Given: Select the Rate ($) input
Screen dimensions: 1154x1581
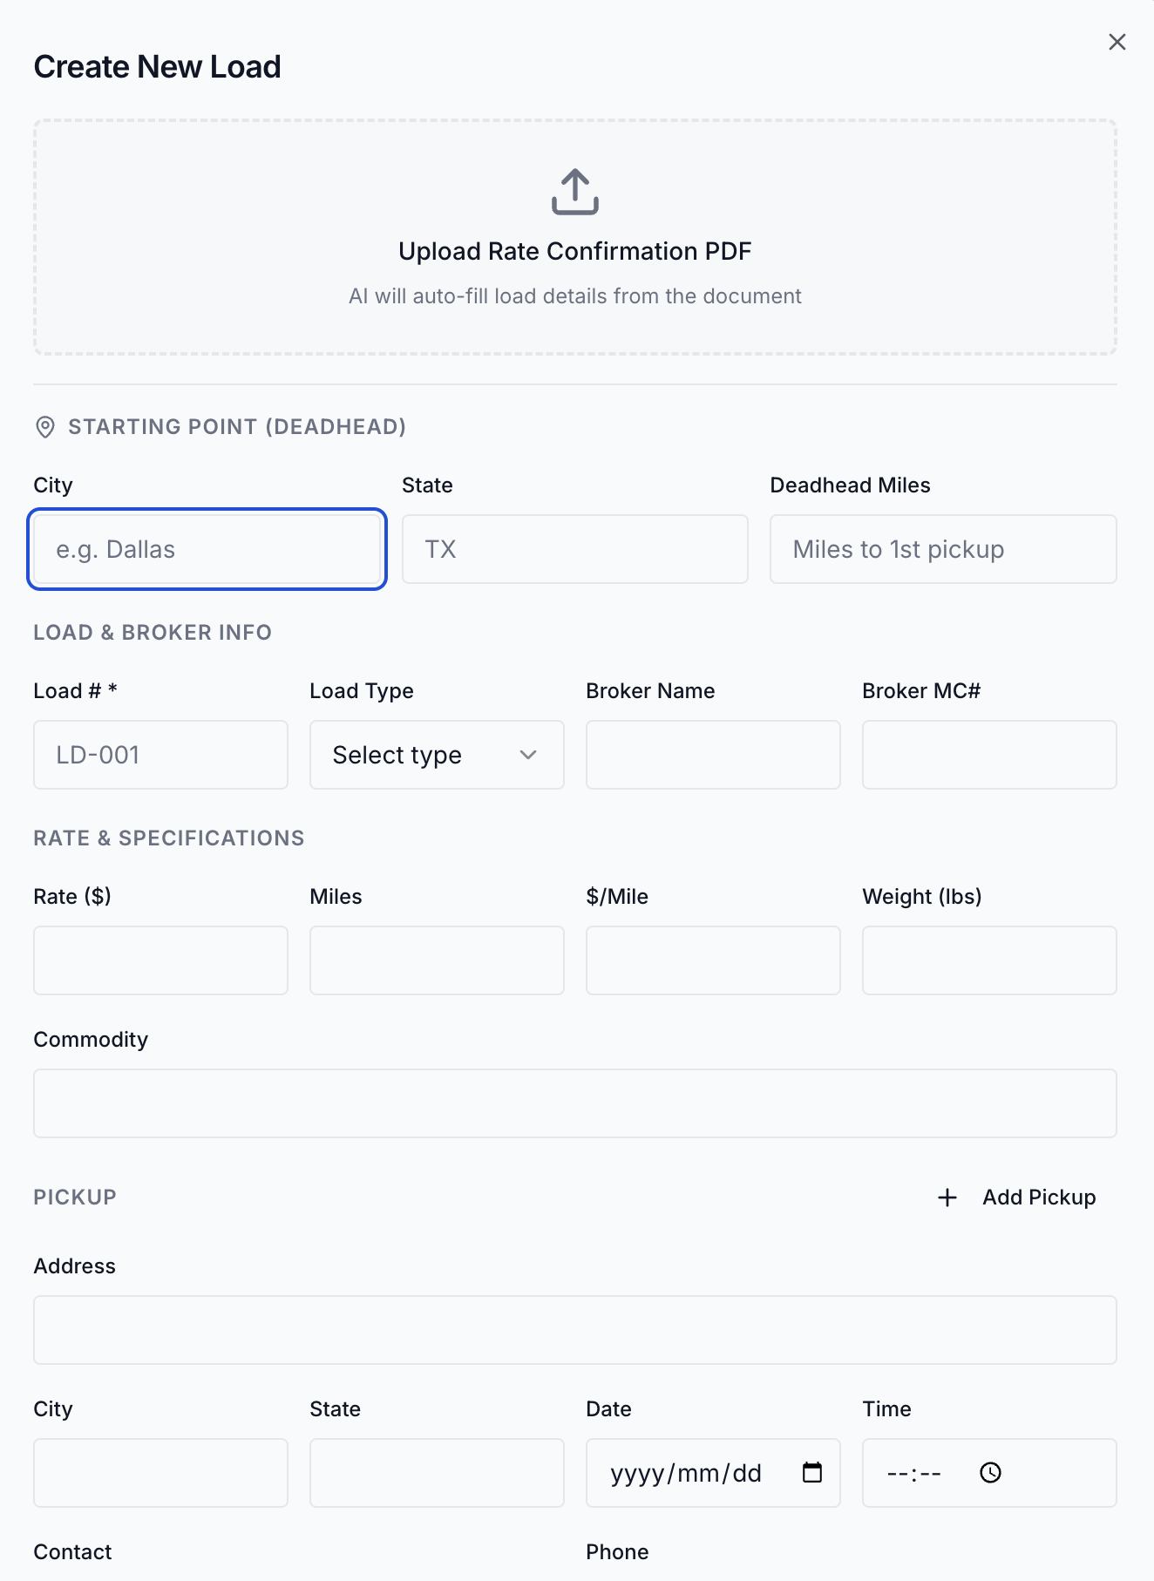Looking at the screenshot, I should (160, 960).
